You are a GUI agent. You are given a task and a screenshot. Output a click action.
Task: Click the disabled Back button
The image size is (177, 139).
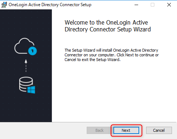pos(99,130)
